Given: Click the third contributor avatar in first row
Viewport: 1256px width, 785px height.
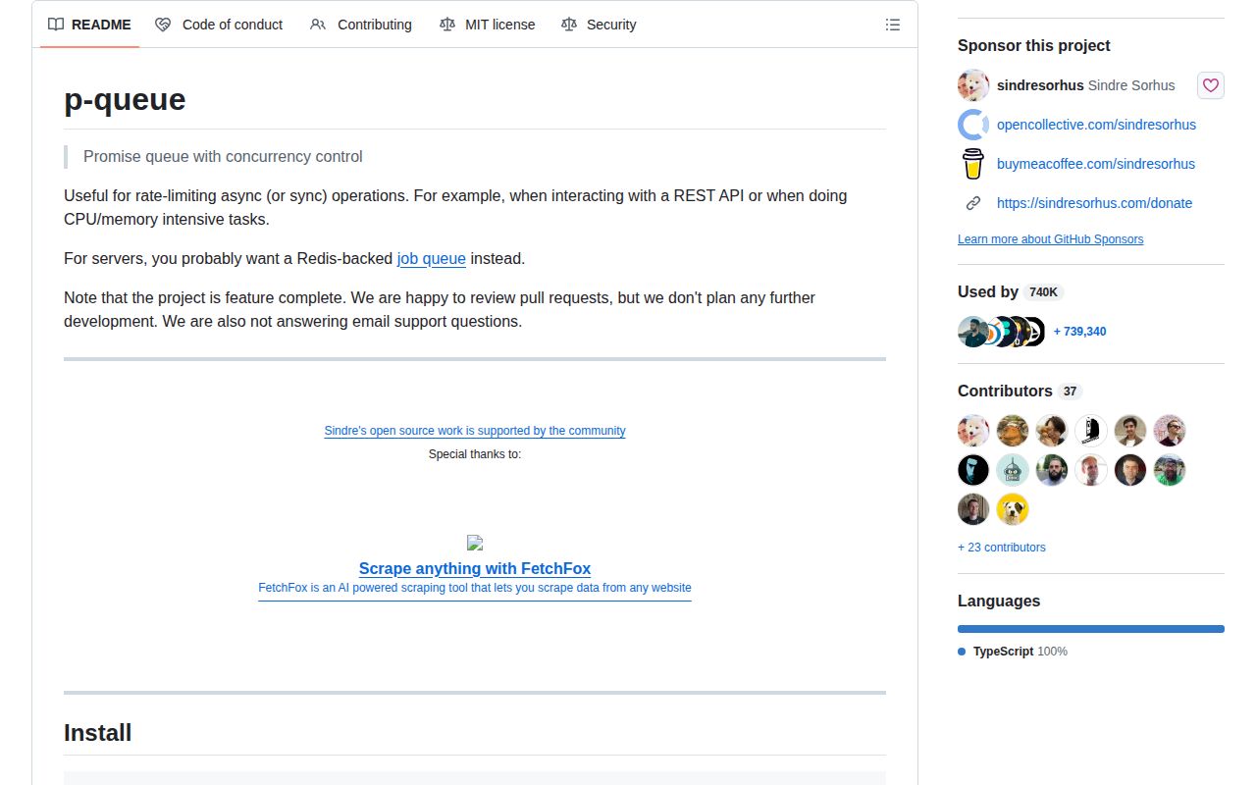Looking at the screenshot, I should pos(1052,431).
